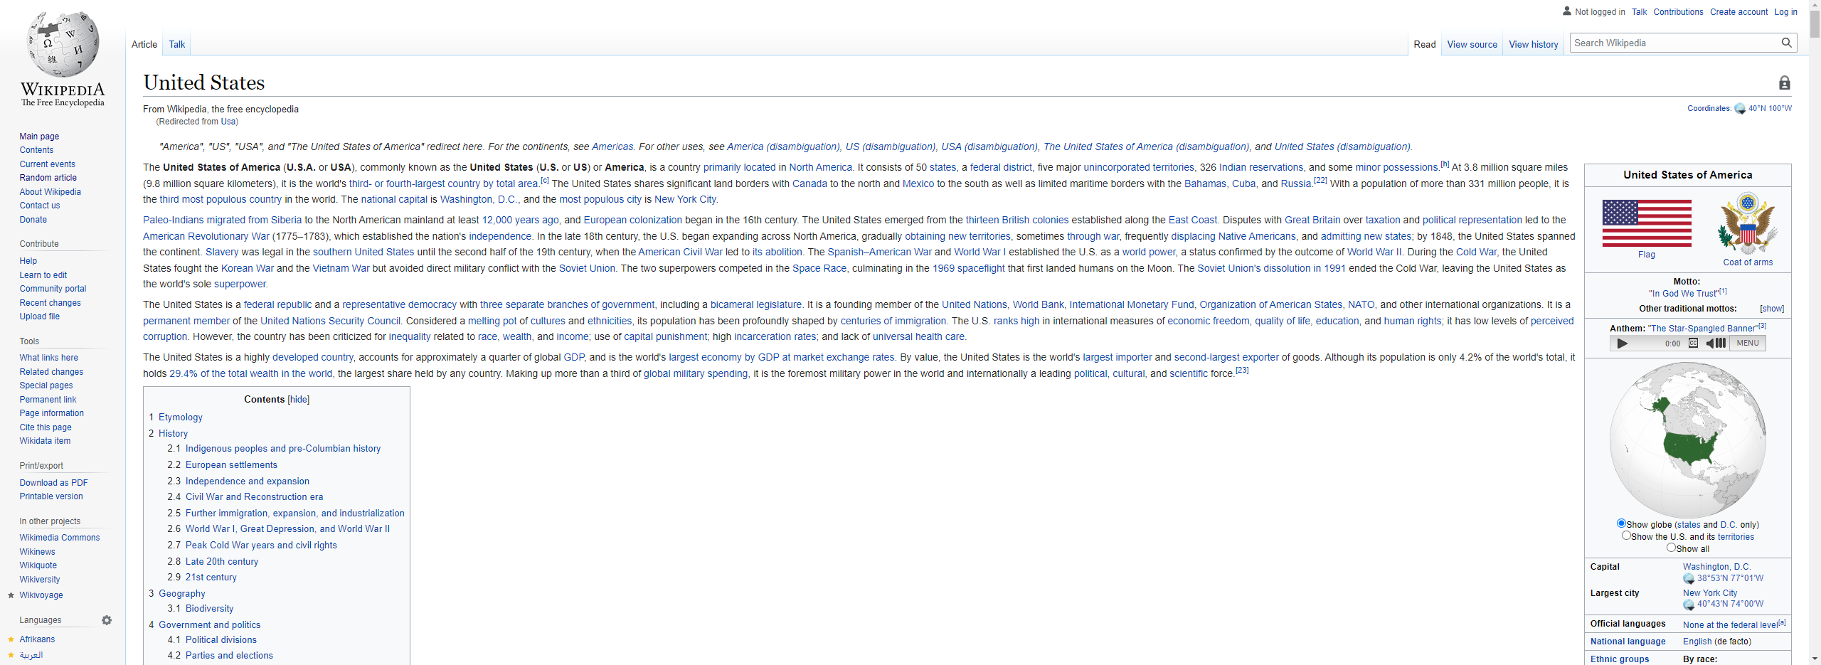Click Download as PDF

pos(54,483)
